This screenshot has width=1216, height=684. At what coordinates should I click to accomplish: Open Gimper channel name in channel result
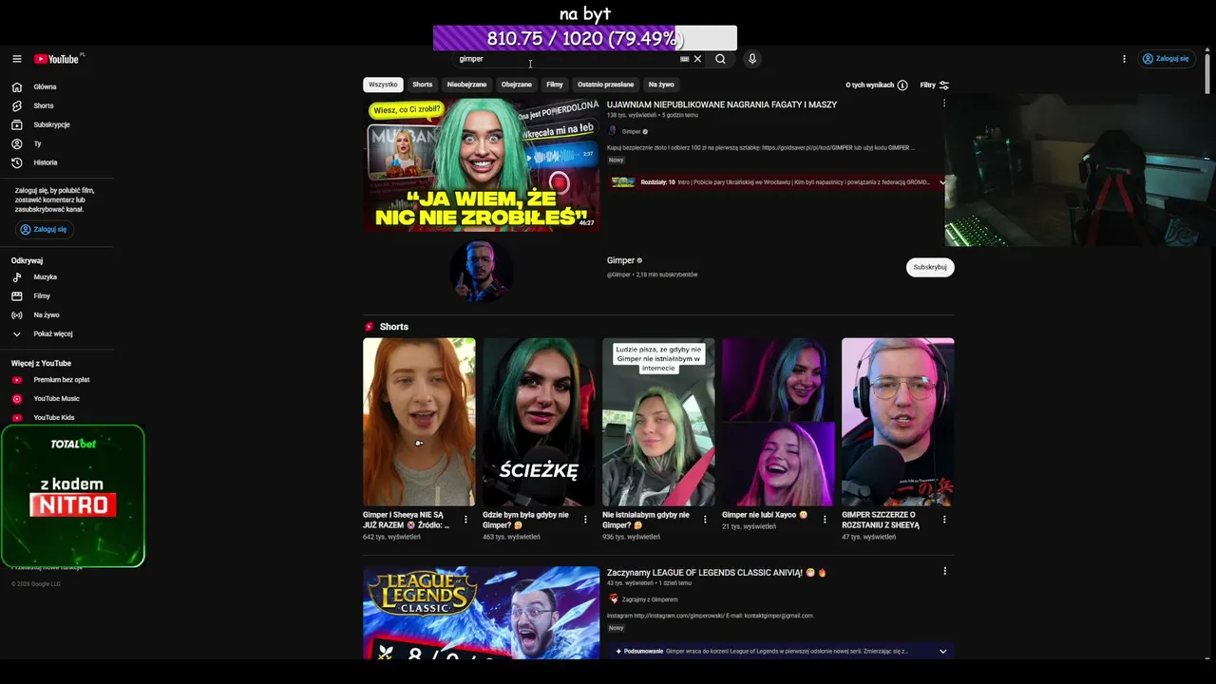pyautogui.click(x=621, y=260)
